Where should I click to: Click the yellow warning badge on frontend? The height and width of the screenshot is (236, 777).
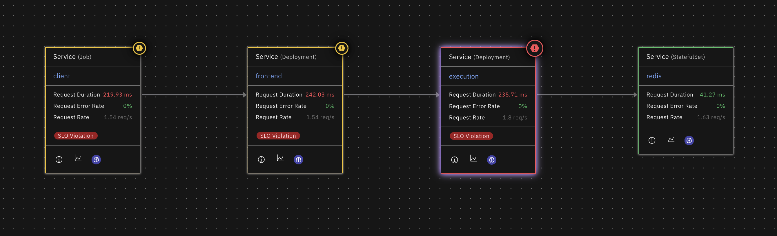[x=342, y=48]
